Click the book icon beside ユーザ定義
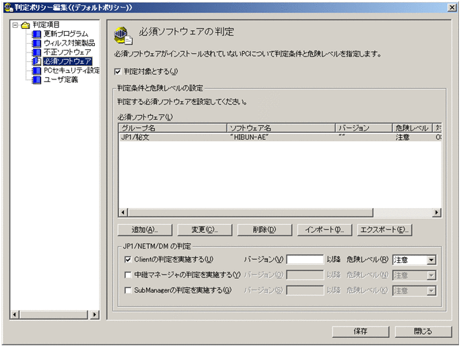 [x=36, y=79]
